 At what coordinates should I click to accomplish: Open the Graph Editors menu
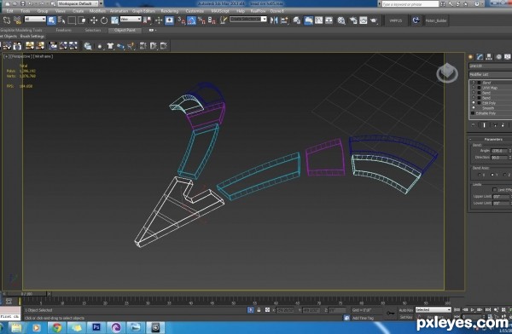143,11
